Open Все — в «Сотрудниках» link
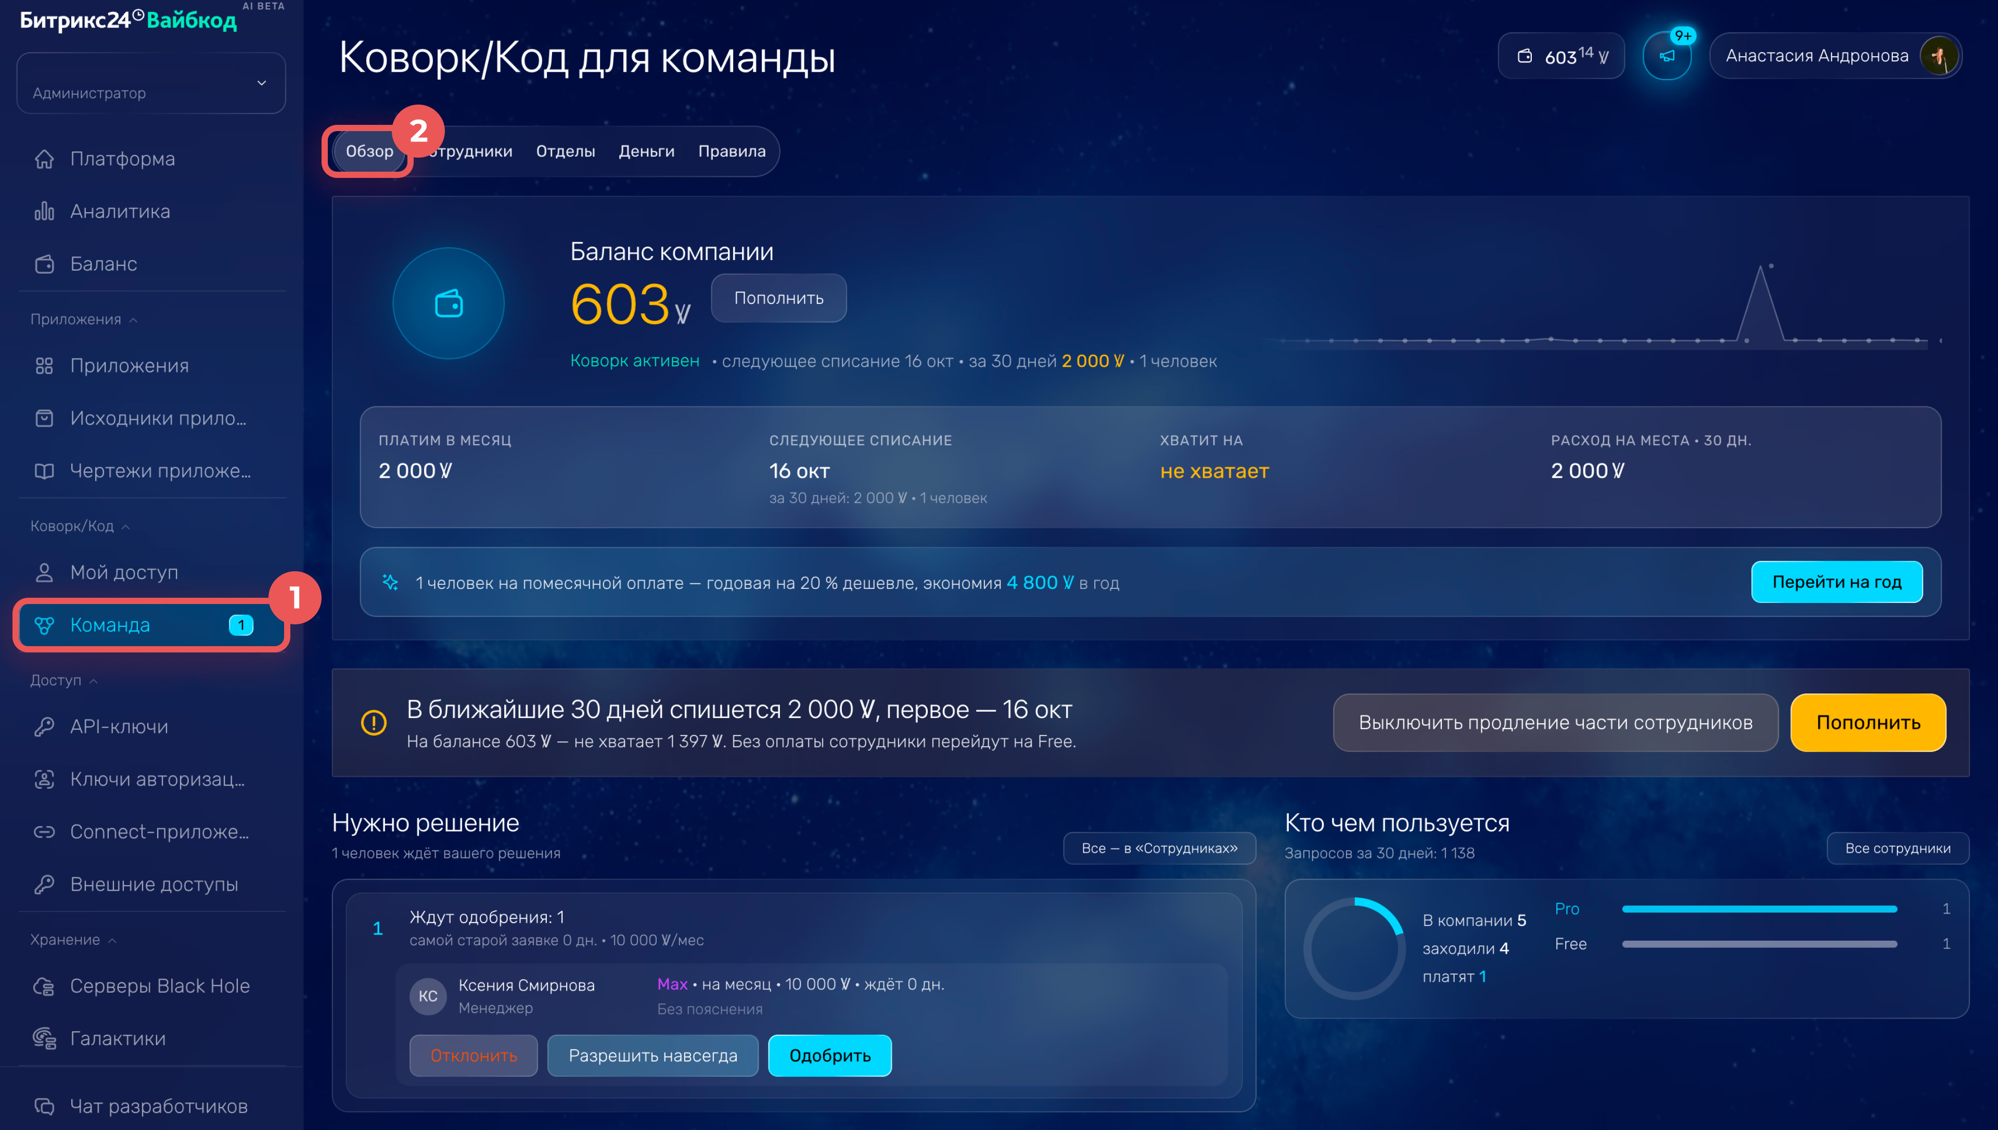This screenshot has width=1998, height=1130. pos(1159,848)
